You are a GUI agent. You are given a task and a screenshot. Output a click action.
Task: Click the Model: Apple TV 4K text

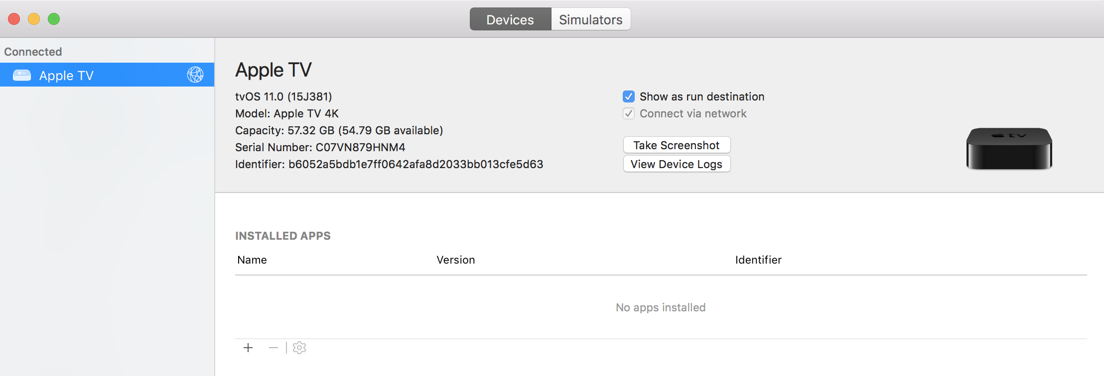(287, 113)
